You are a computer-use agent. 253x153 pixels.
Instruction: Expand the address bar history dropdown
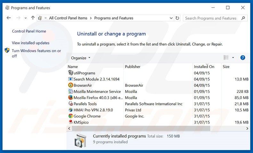coord(171,18)
